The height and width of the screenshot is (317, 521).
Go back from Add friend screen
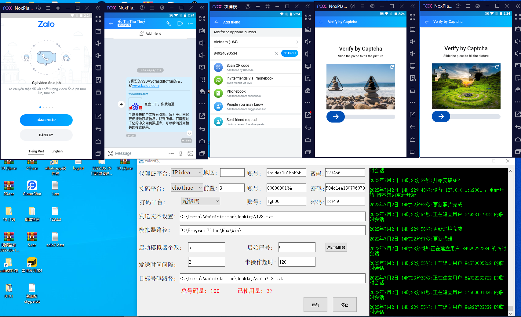point(217,22)
